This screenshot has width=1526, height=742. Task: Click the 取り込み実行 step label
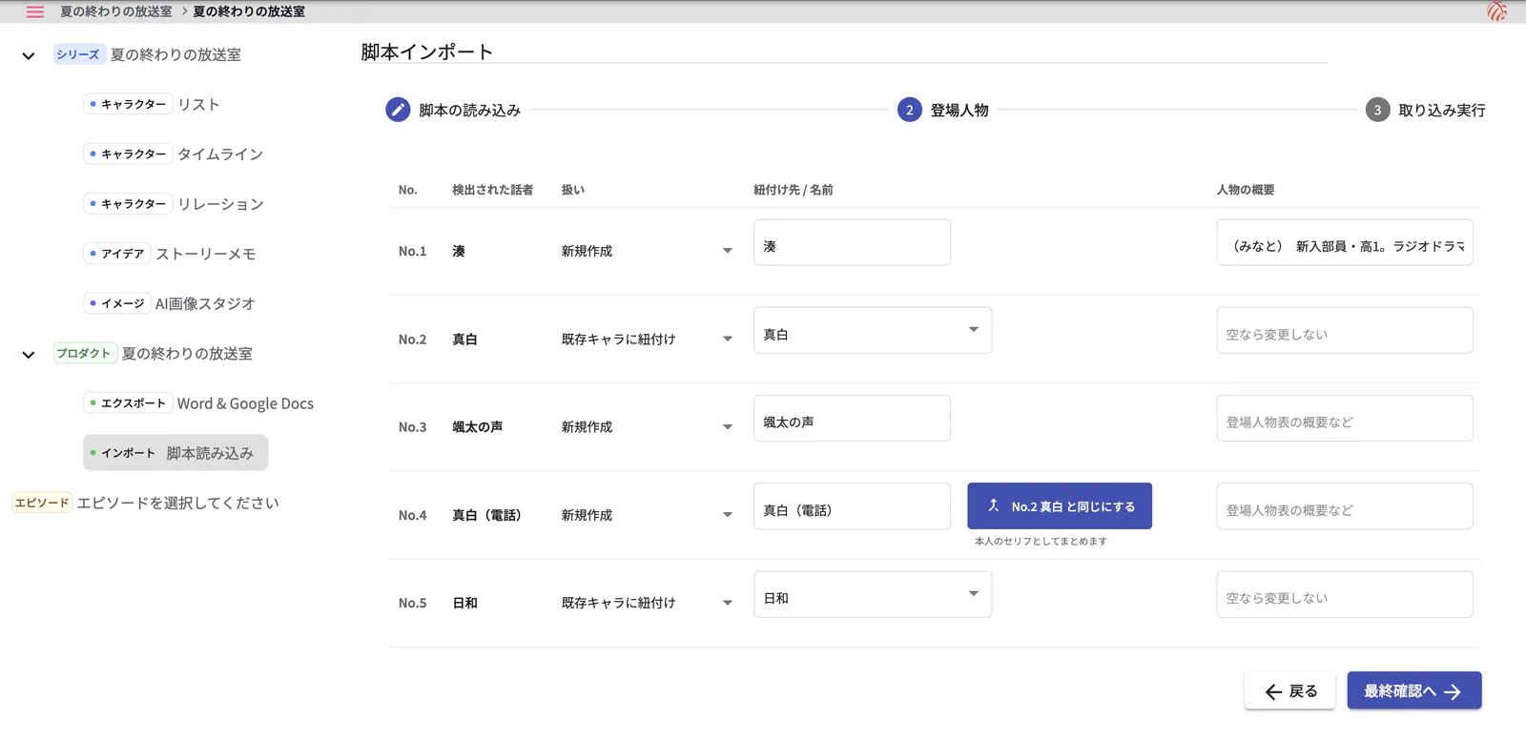pyautogui.click(x=1442, y=111)
